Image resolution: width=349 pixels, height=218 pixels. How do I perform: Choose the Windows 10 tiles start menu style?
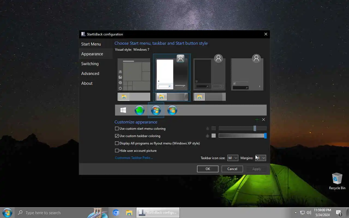(134, 74)
